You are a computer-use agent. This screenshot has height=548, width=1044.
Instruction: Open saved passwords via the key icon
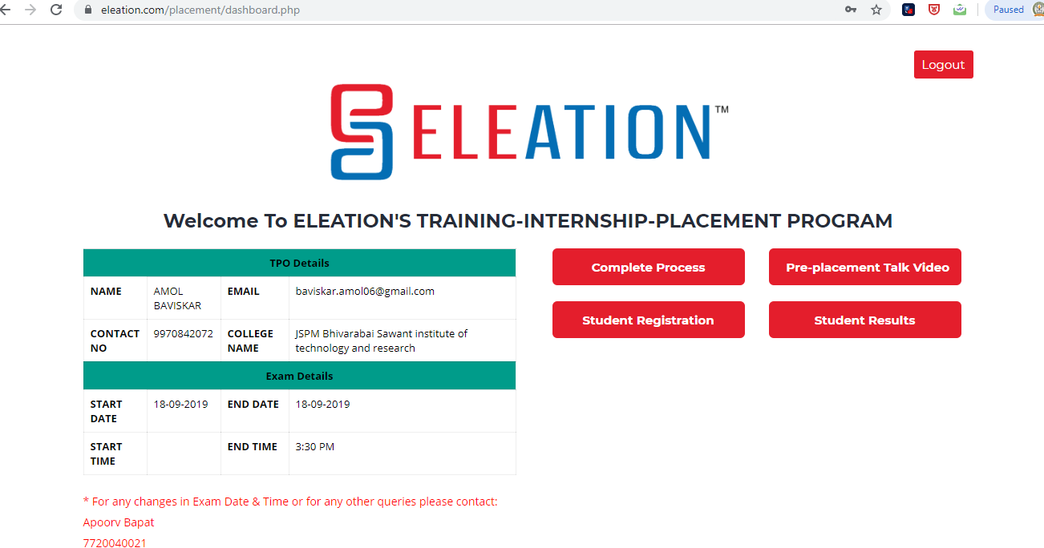point(851,10)
